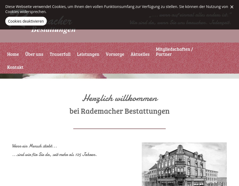Go to the Vorsorge section

click(115, 54)
